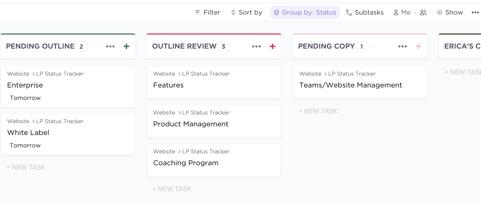Image resolution: width=481 pixels, height=203 pixels.
Task: Open the toolbar more options ellipsis
Action: (475, 12)
